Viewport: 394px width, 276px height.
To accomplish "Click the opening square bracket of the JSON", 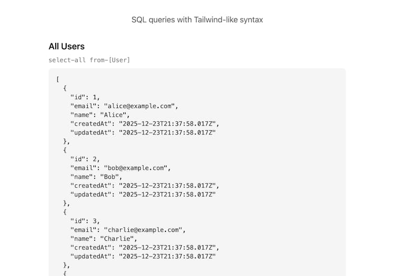I will click(58, 79).
